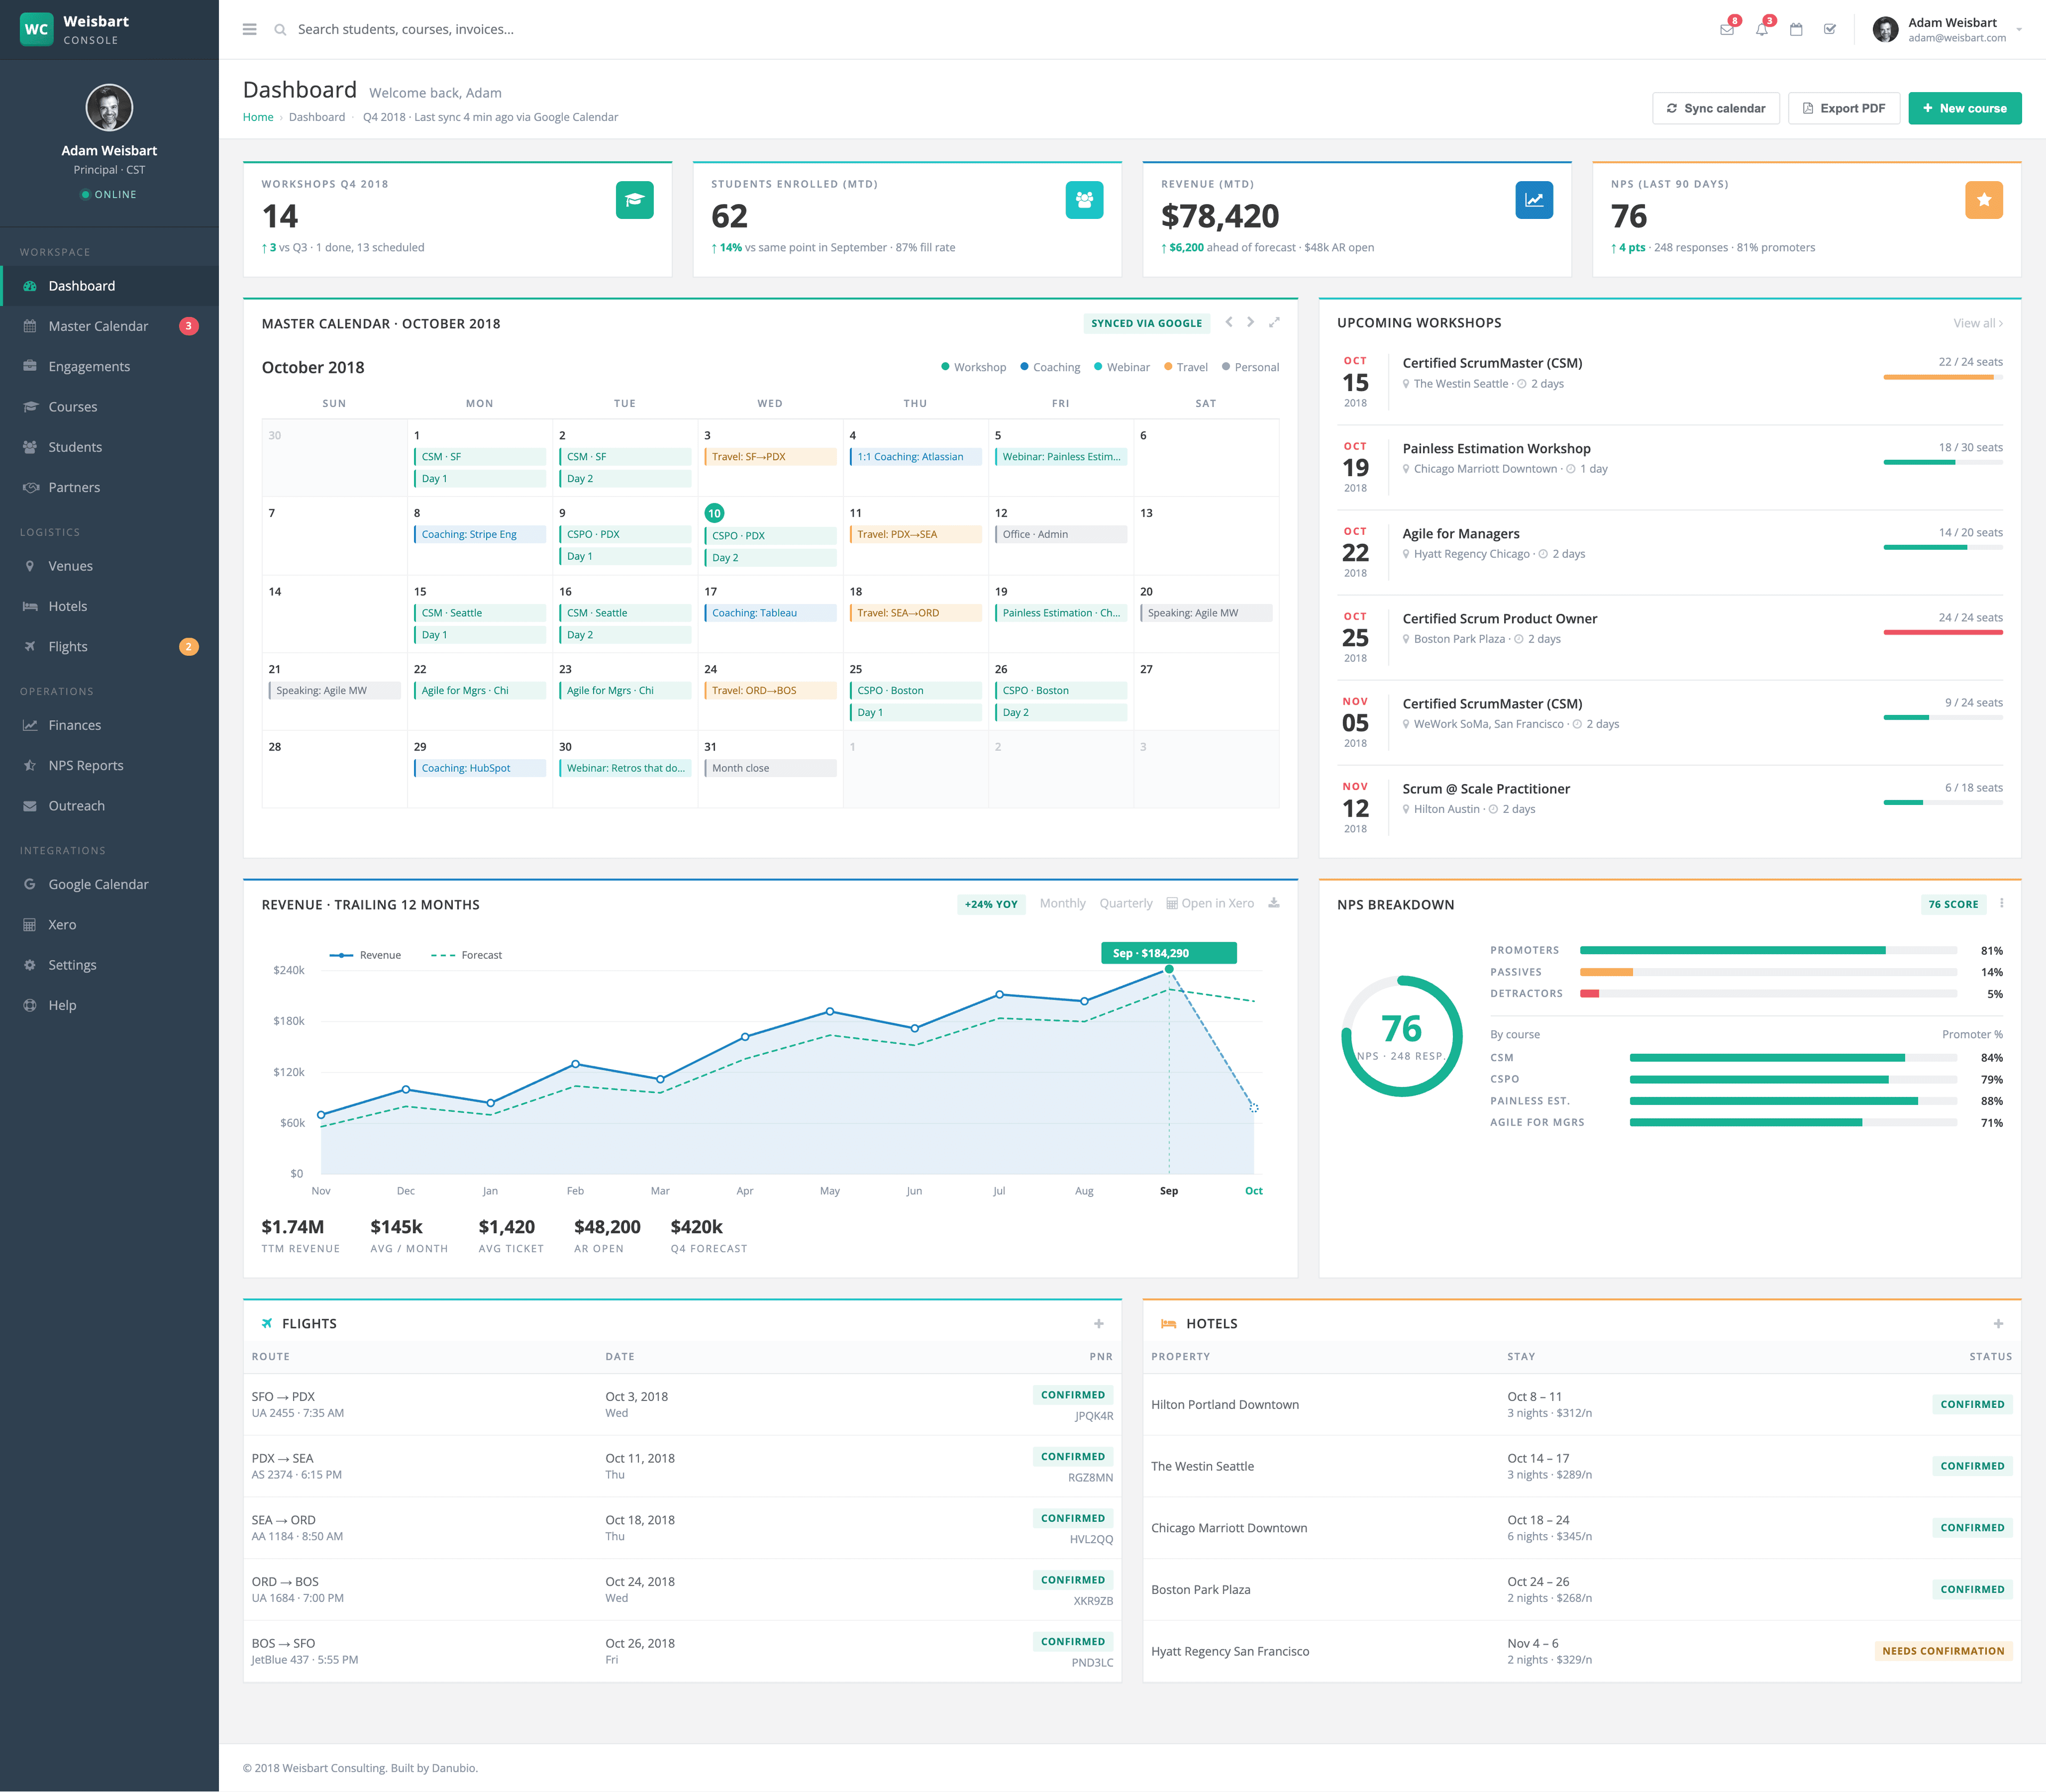Screen dimensions: 2046x1792
Task: Select the Sep data point on revenue chart
Action: coord(1169,969)
